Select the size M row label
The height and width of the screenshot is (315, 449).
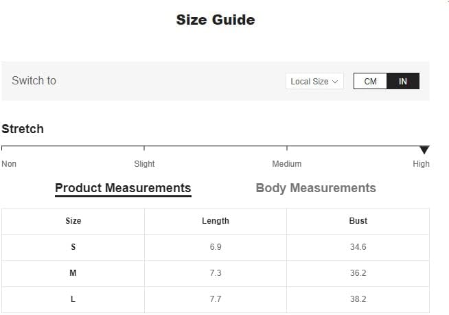[x=73, y=273]
